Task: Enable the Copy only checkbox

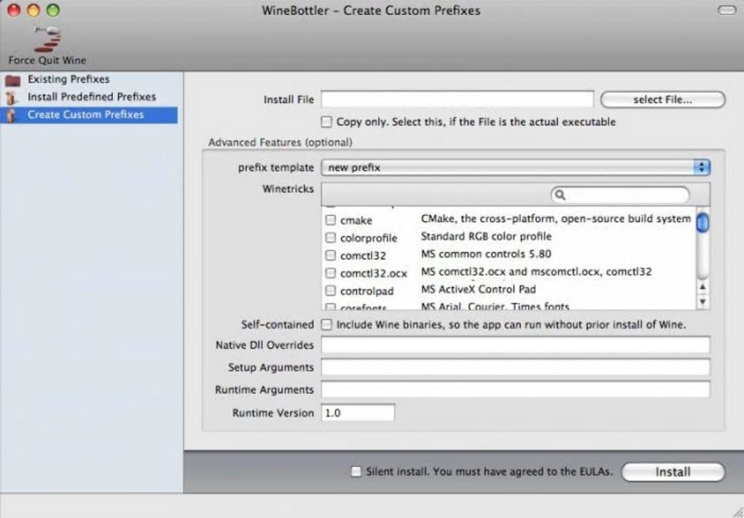Action: 327,122
